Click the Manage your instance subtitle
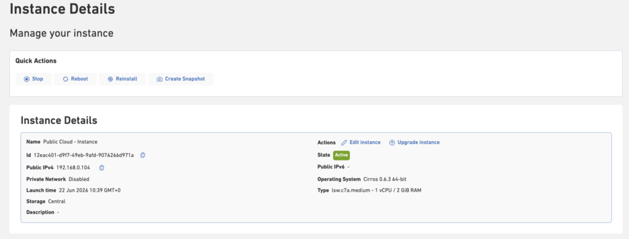Viewport: 629px width, 239px height. tap(61, 33)
